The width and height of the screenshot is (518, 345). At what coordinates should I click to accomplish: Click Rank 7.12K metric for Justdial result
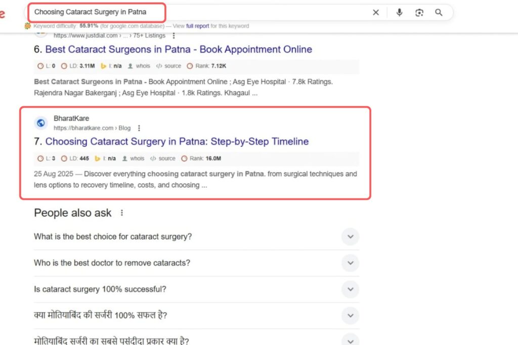coord(207,66)
